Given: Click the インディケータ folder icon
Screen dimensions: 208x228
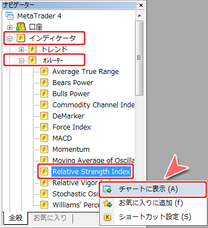Looking at the screenshot, I should coord(21,38).
